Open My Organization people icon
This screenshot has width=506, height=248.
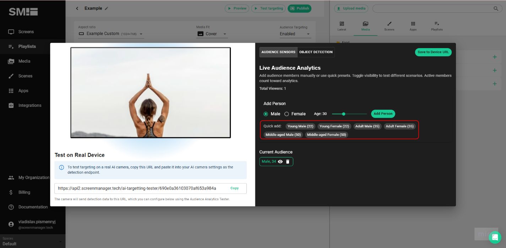11,178
